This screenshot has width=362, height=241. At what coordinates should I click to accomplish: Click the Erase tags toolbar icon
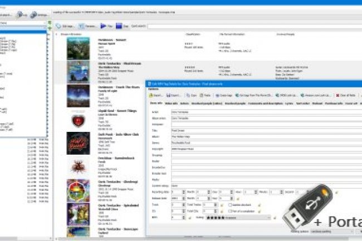tap(217, 95)
